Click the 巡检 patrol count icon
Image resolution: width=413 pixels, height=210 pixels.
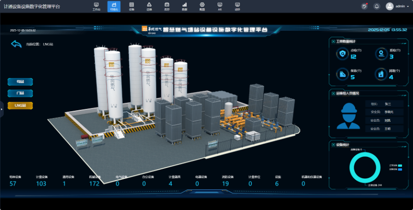380,54
